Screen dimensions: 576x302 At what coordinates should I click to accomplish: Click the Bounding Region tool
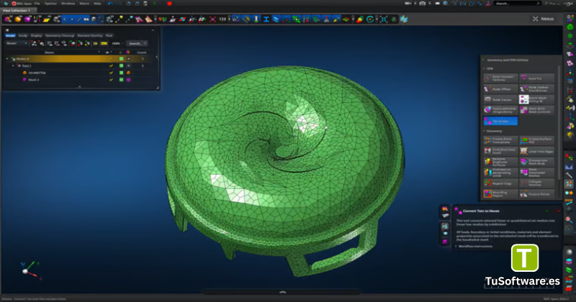pos(500,193)
